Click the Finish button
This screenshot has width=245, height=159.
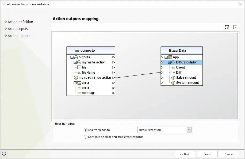coord(208,154)
